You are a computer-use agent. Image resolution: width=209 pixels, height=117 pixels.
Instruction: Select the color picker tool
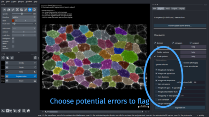[x=25, y=10]
